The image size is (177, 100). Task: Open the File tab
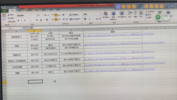[x=4, y=11]
